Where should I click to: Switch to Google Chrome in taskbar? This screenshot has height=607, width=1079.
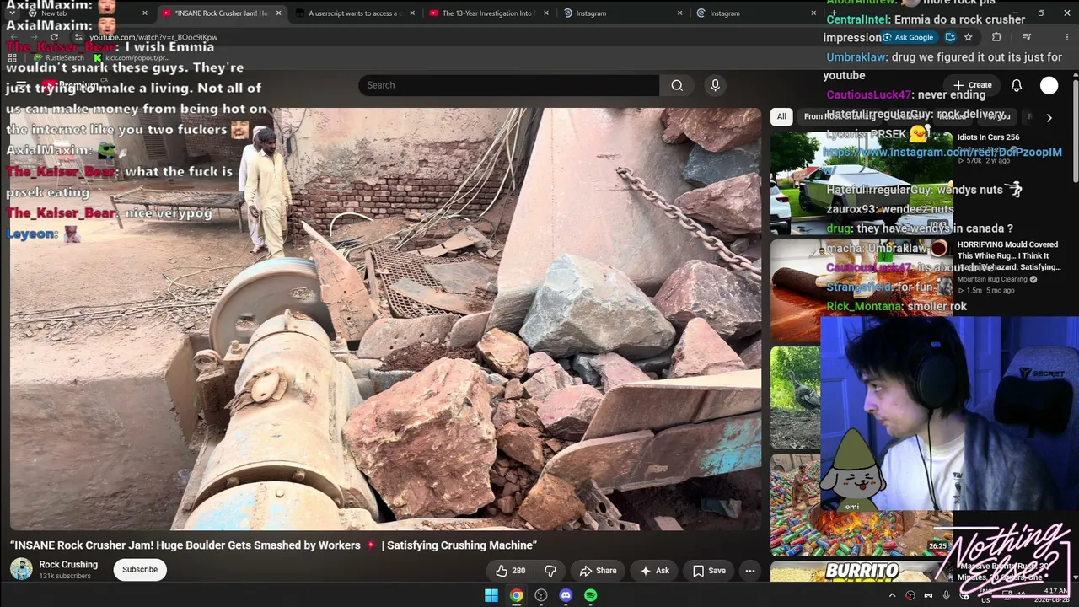(516, 595)
